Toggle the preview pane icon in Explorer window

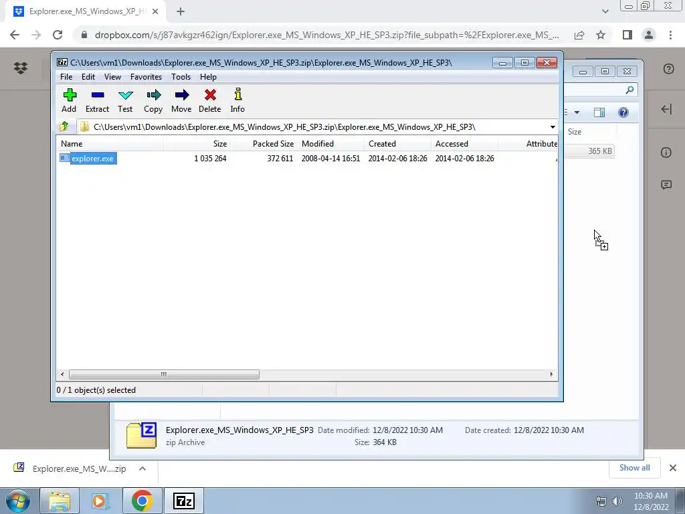(599, 112)
